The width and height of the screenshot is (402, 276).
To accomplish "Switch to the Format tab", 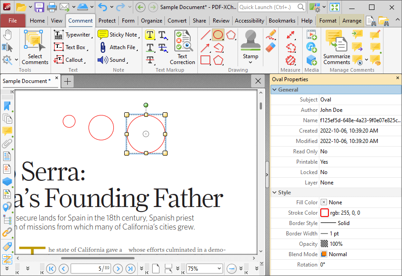I will pos(328,21).
